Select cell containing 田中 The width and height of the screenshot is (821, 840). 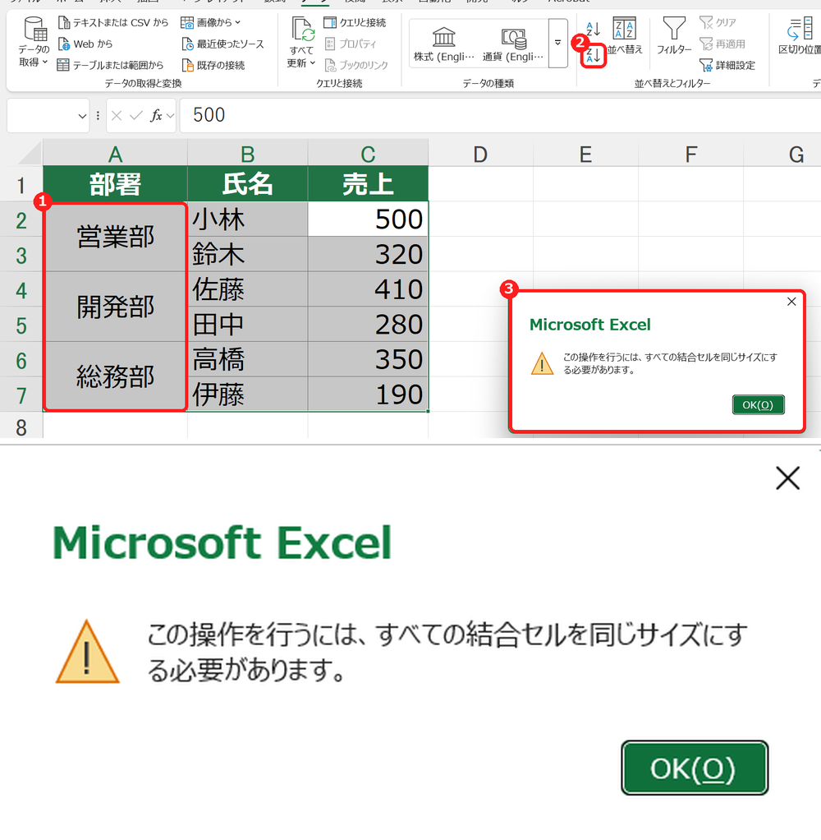click(247, 324)
